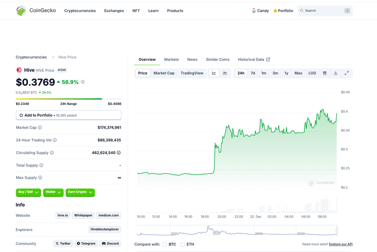Click 24 Hour Trading Vol info icon
377x252 pixels.
55,140
